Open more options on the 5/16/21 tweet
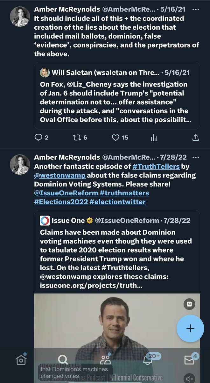210x383 pixels. coord(196,10)
